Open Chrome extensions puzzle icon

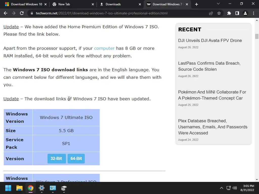click(229, 13)
